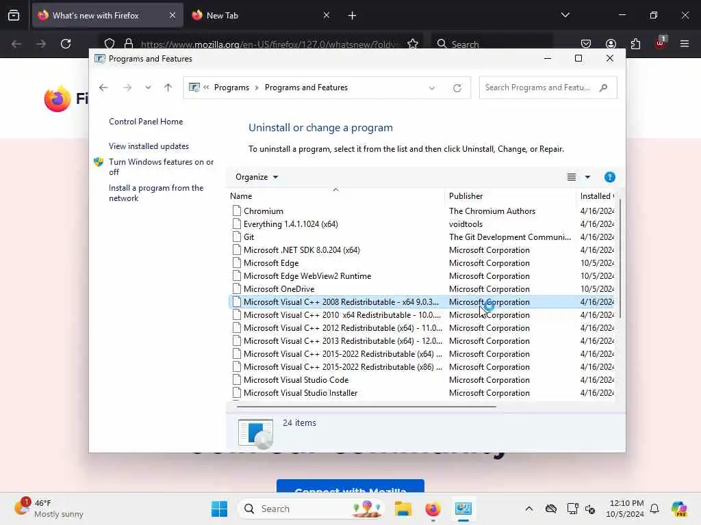
Task: Select Microsoft Visual C++ 2013 Redistributable (x64)
Action: coord(422,340)
